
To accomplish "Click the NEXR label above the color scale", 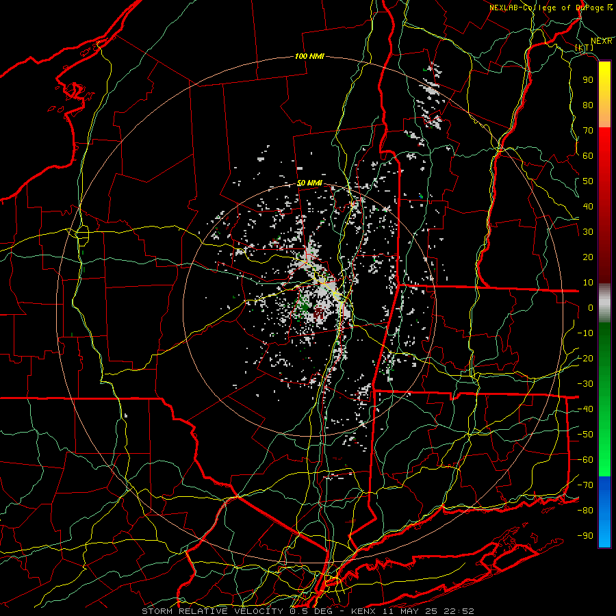I will point(602,41).
